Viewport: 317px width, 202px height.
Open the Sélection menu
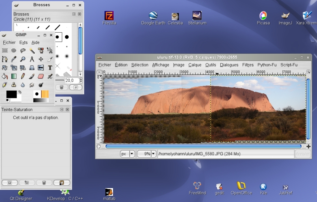(x=140, y=65)
